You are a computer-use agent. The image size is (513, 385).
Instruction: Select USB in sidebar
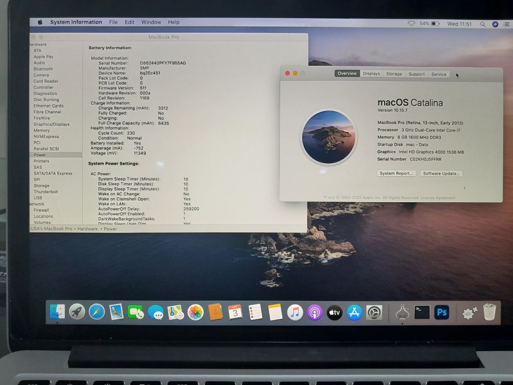click(x=38, y=198)
